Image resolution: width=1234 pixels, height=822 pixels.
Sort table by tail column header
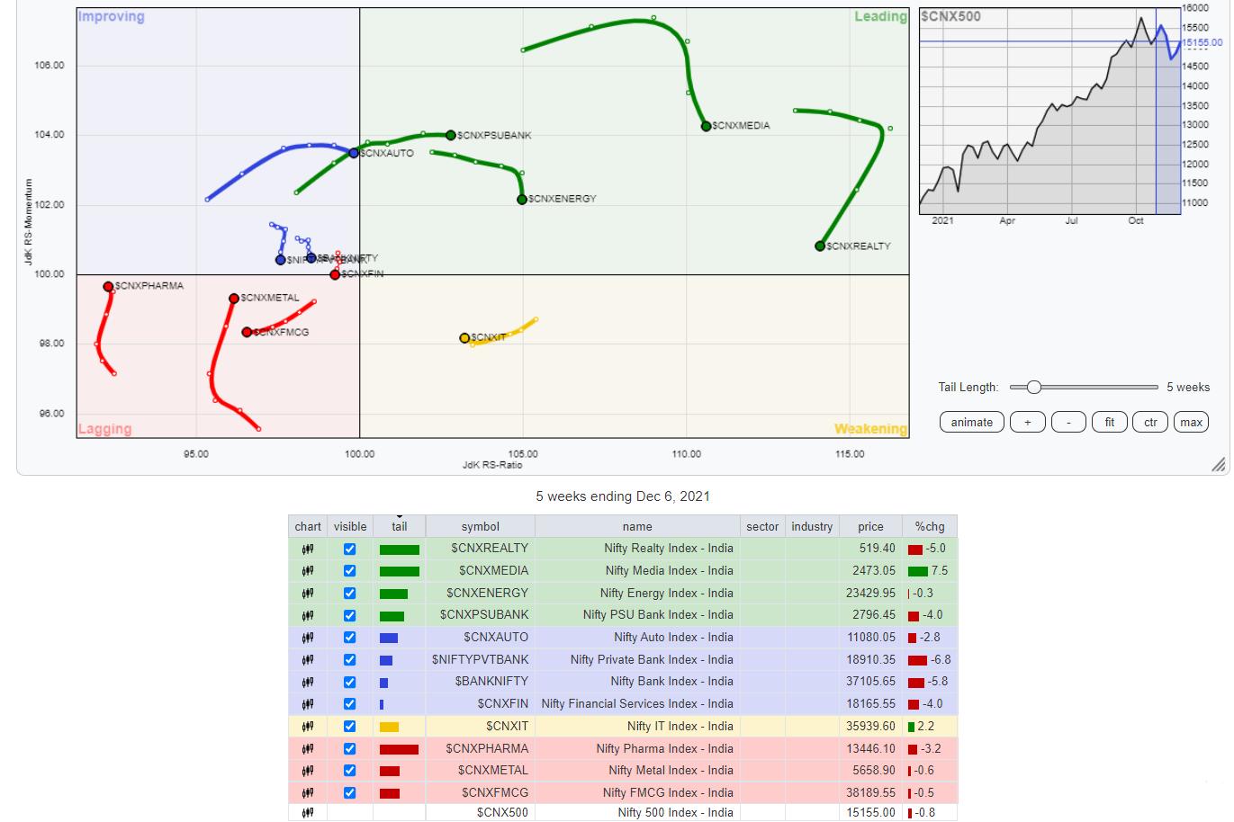coord(399,527)
